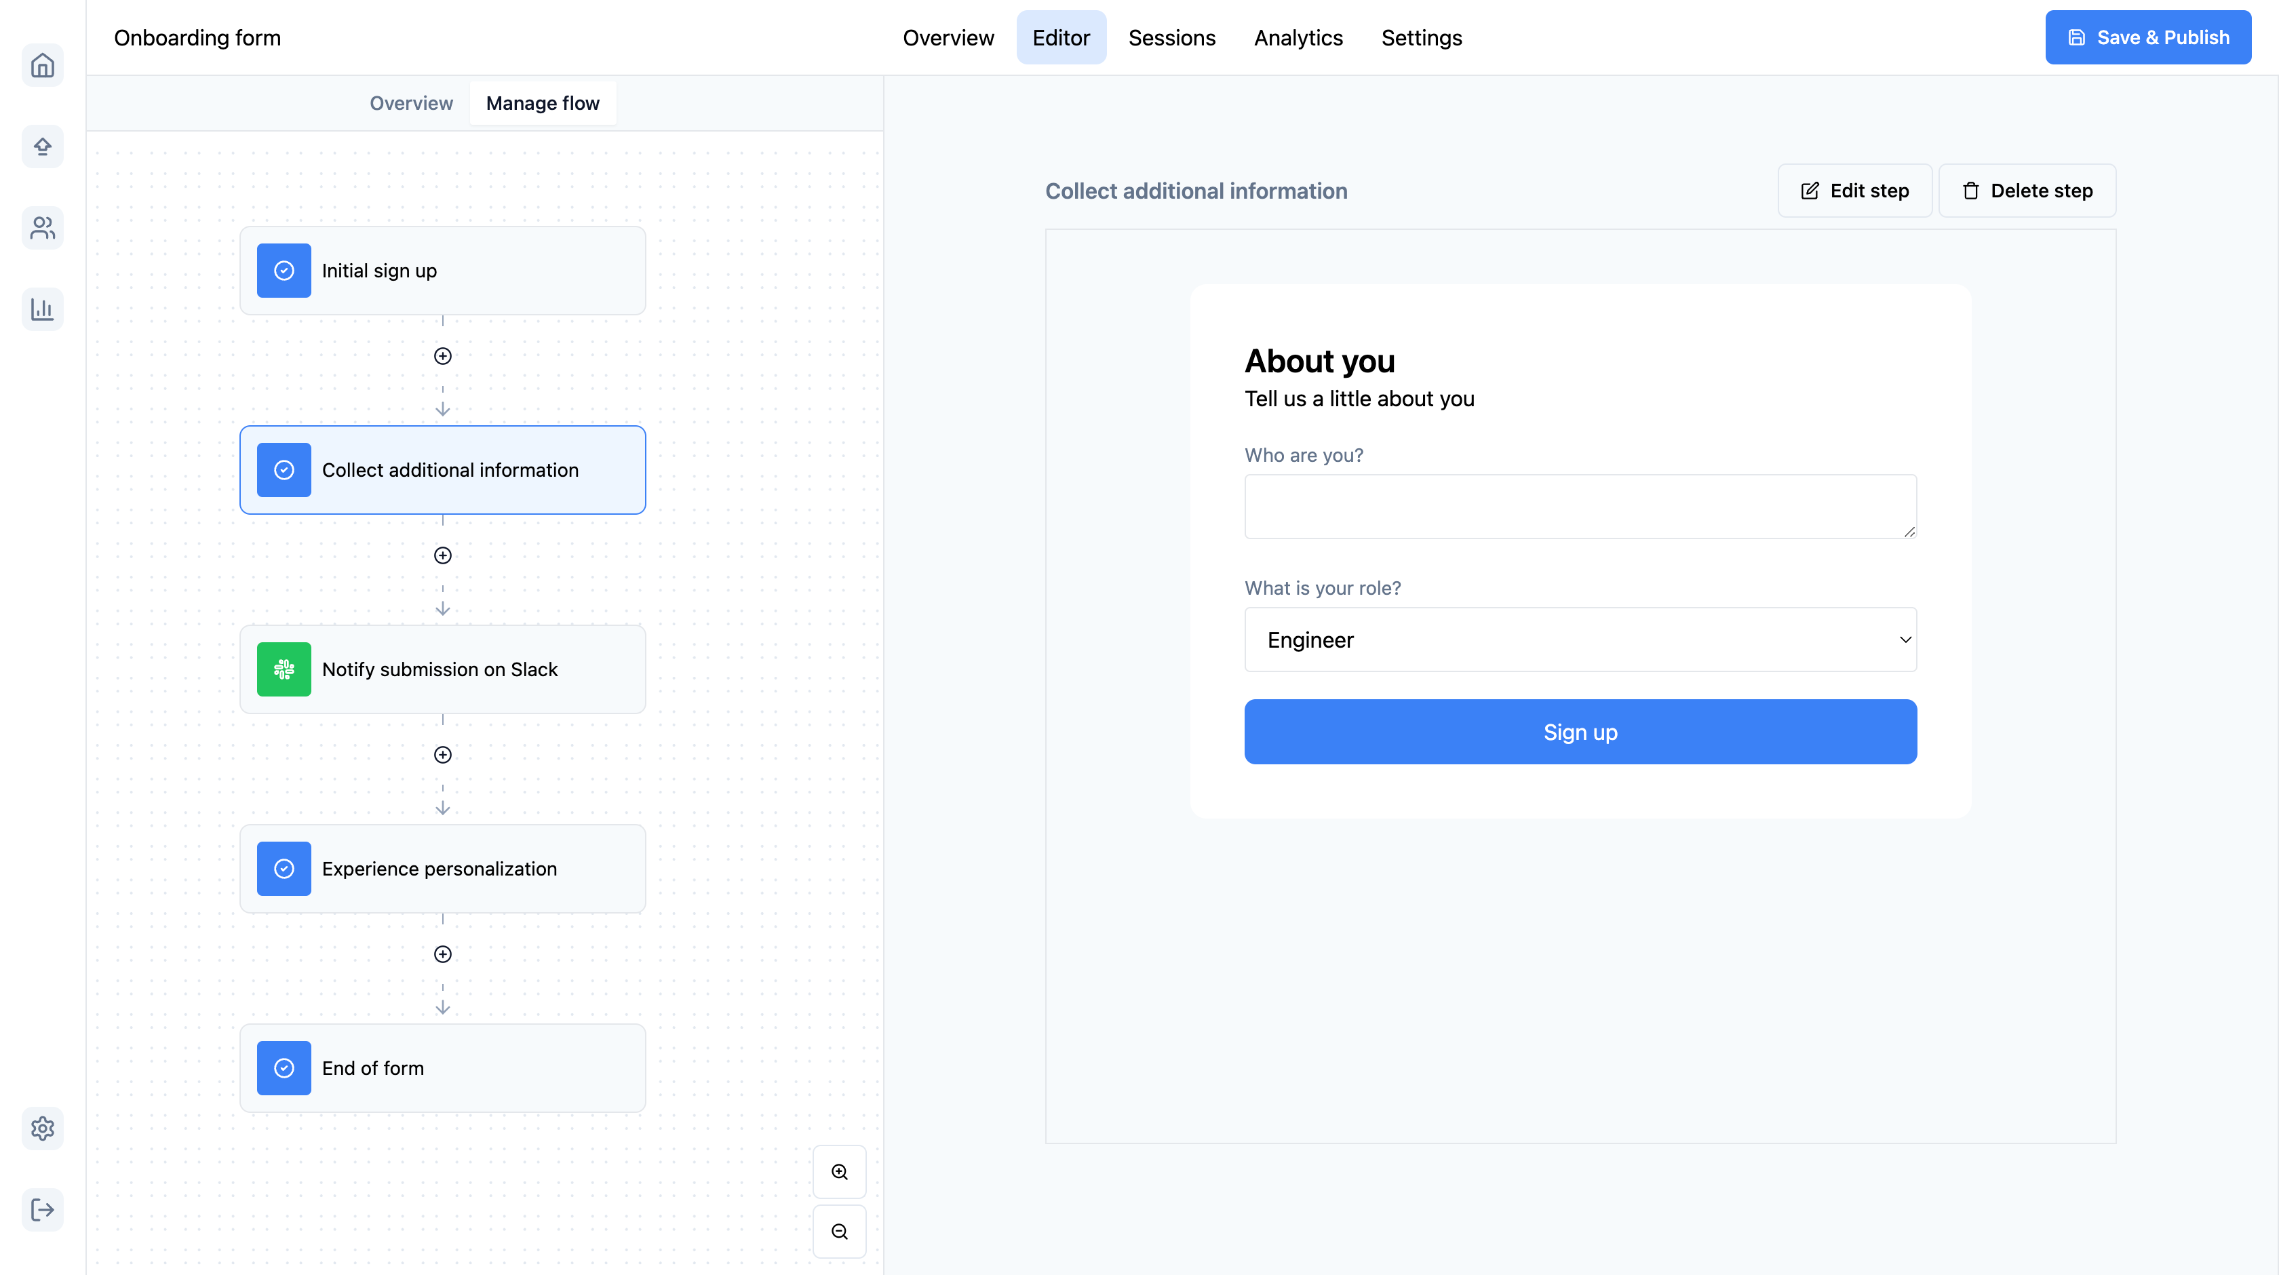This screenshot has width=2279, height=1275.
Task: Add step below Initial sign up
Action: click(443, 355)
